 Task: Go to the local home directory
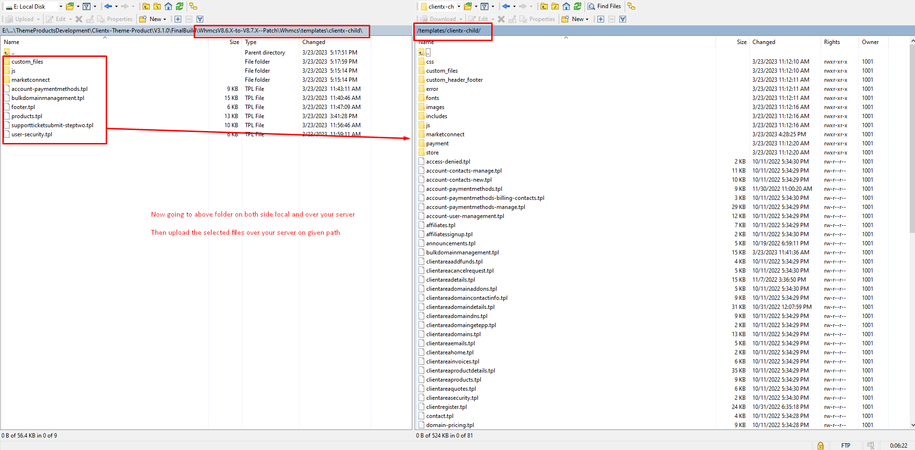tap(168, 6)
